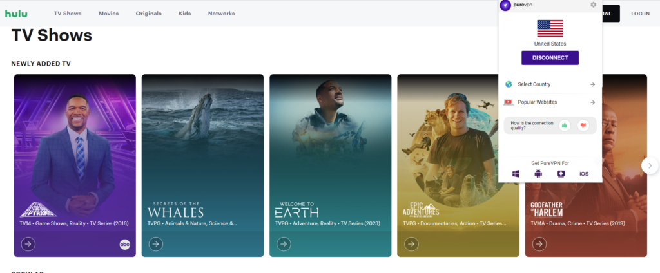
Task: Select the Welcome to Earth thumbnail
Action: tap(330, 155)
